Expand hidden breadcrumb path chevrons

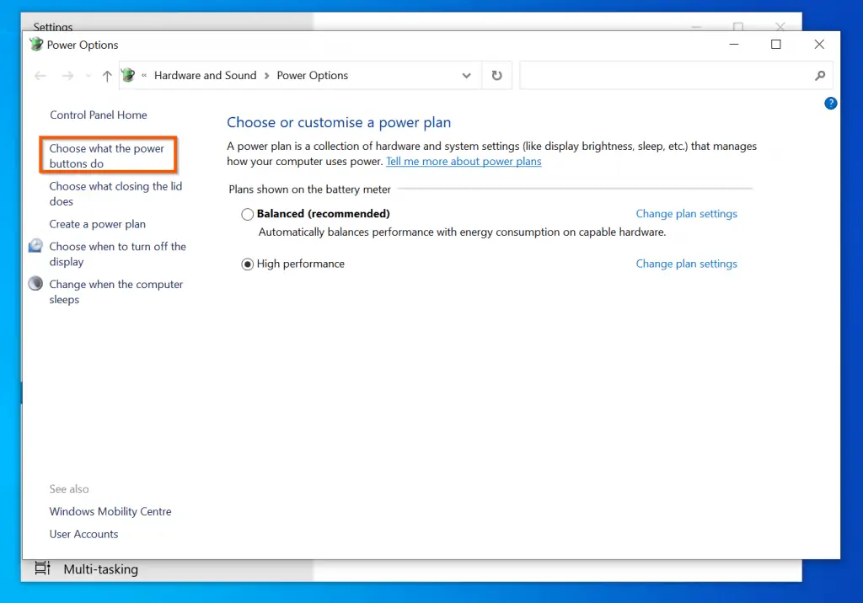[144, 76]
